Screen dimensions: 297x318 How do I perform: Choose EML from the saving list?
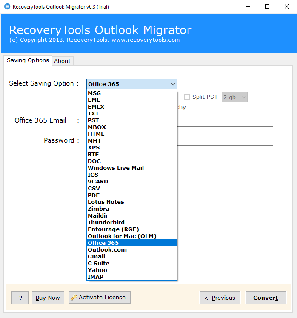click(131, 100)
